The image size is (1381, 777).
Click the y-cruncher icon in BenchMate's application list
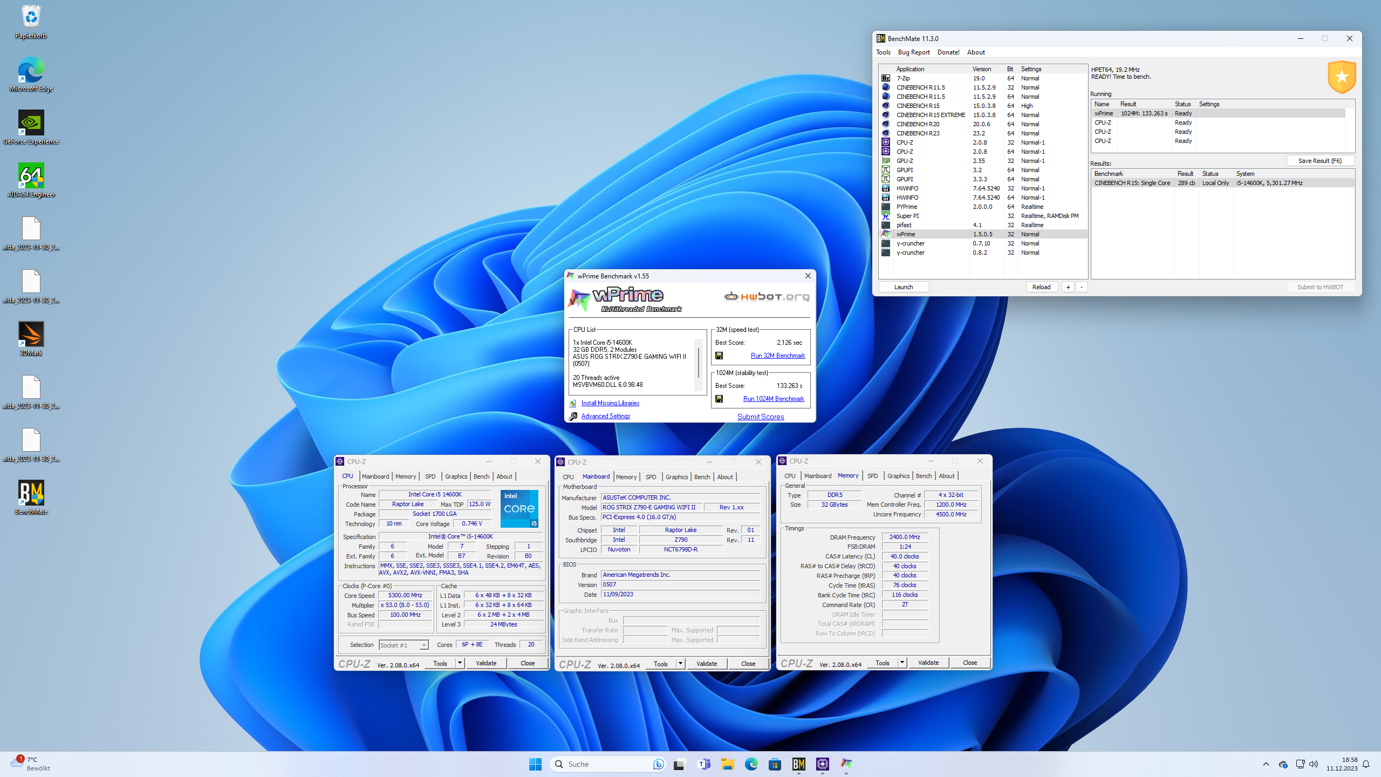[885, 243]
